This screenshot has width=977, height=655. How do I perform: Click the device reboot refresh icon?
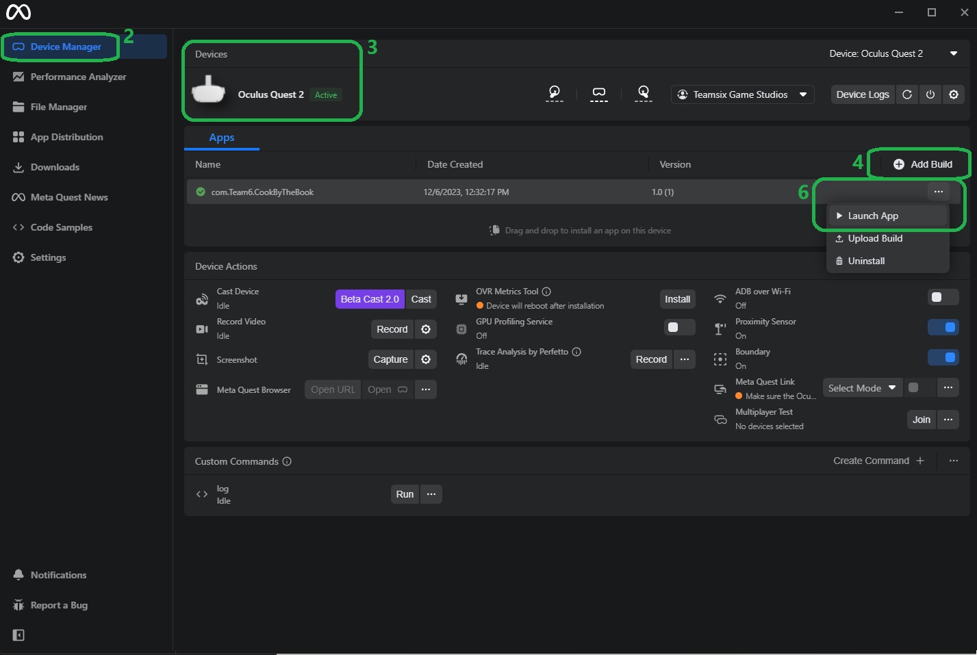point(907,94)
